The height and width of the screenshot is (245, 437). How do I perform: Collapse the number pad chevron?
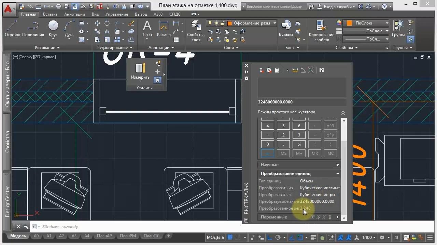click(x=343, y=113)
